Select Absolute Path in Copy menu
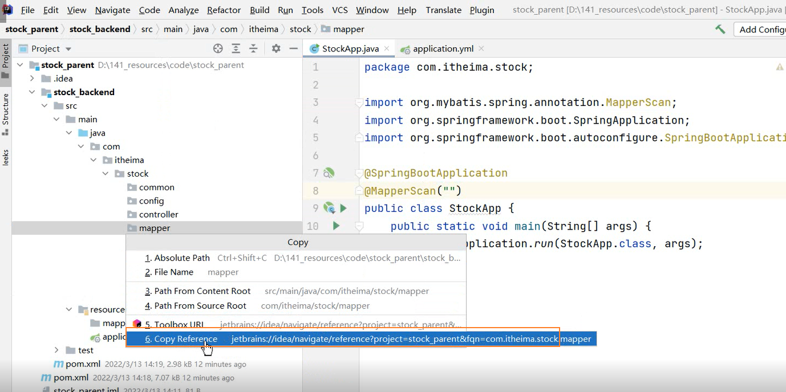The width and height of the screenshot is (786, 392). 295,258
